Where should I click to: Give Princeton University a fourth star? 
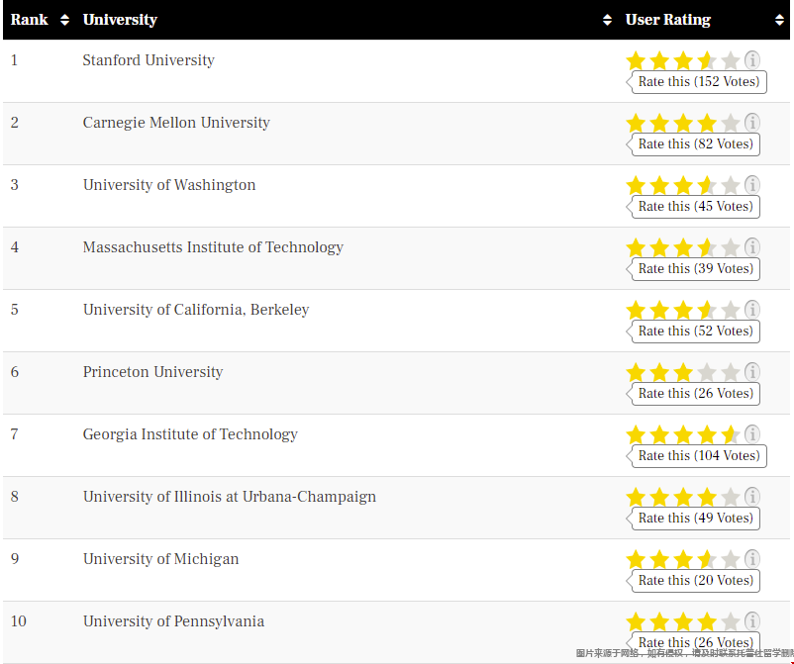[x=706, y=372]
